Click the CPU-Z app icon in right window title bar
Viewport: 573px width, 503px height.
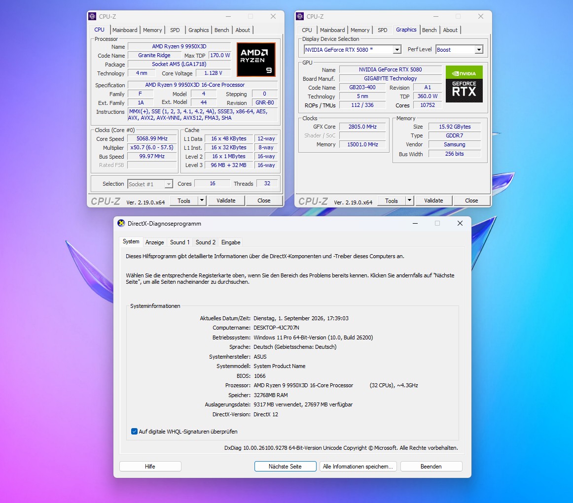(x=300, y=16)
